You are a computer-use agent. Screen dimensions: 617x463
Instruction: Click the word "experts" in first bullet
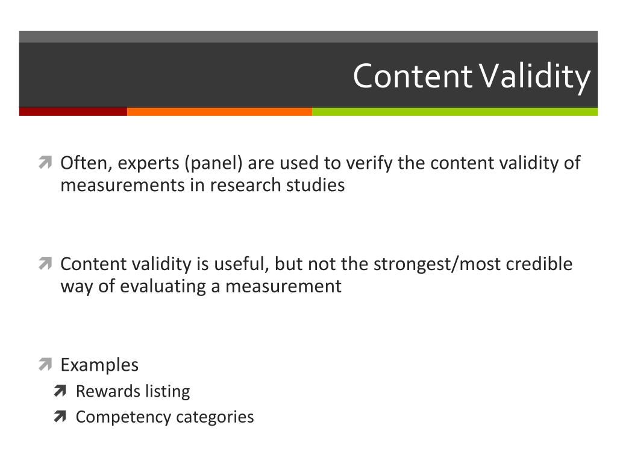[x=148, y=163]
